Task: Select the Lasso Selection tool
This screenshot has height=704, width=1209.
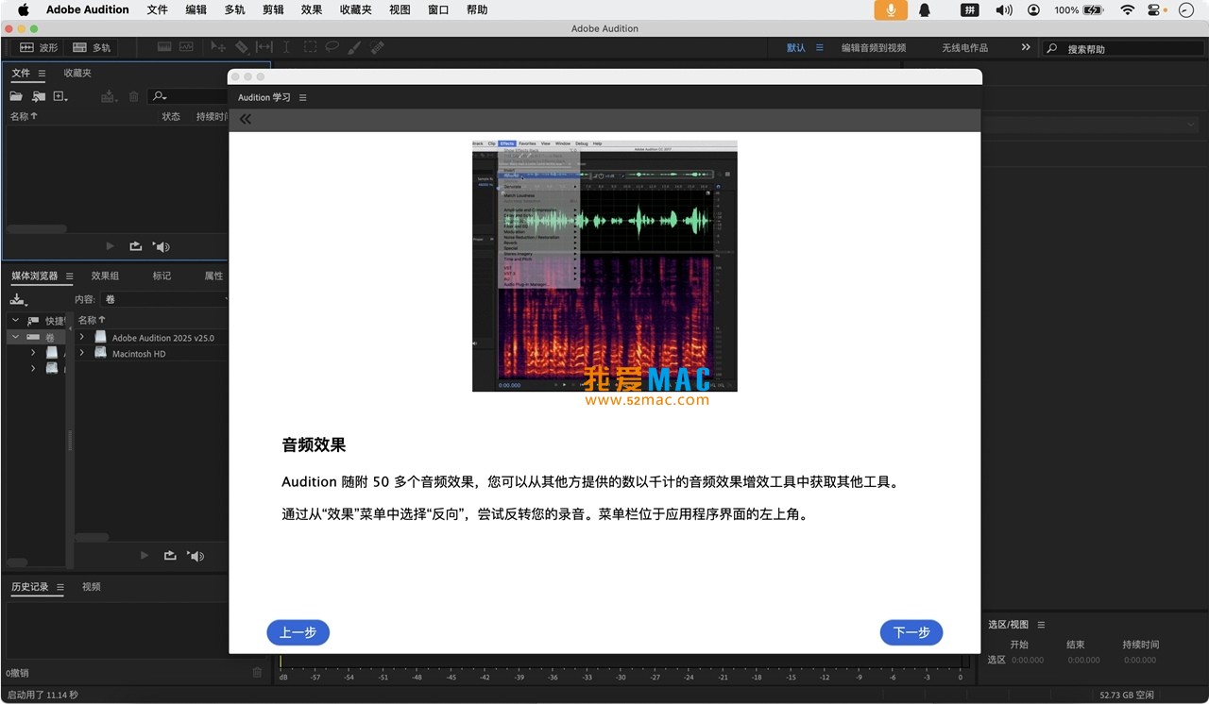Action: pyautogui.click(x=332, y=47)
